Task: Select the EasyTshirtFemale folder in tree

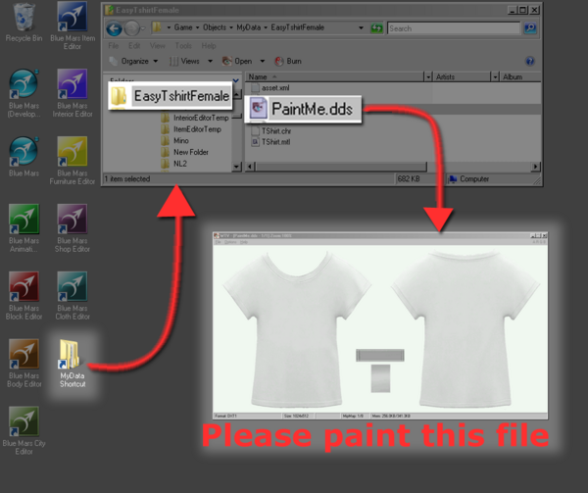Action: 171,96
